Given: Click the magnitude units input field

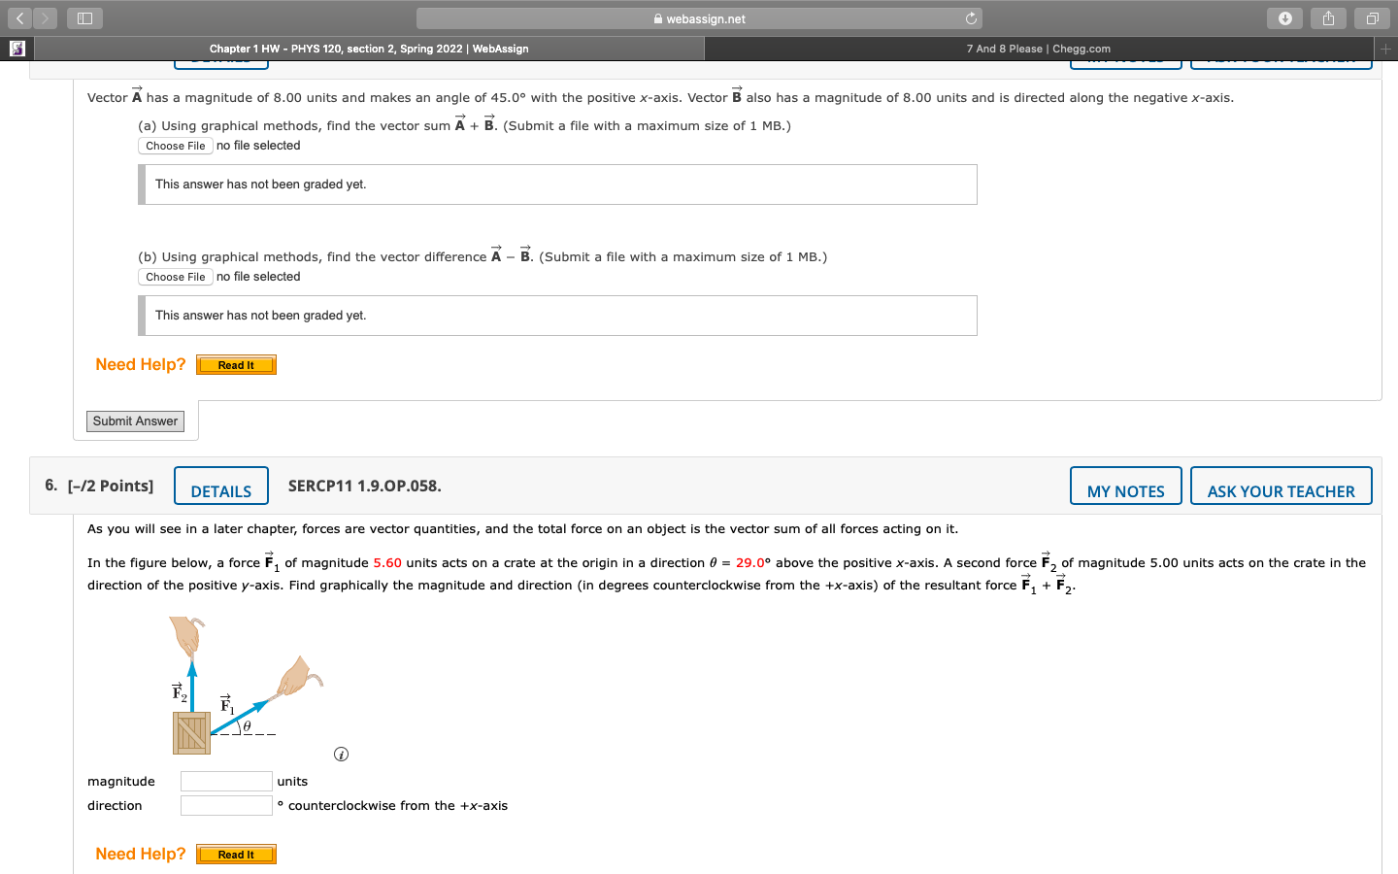Looking at the screenshot, I should [x=226, y=781].
